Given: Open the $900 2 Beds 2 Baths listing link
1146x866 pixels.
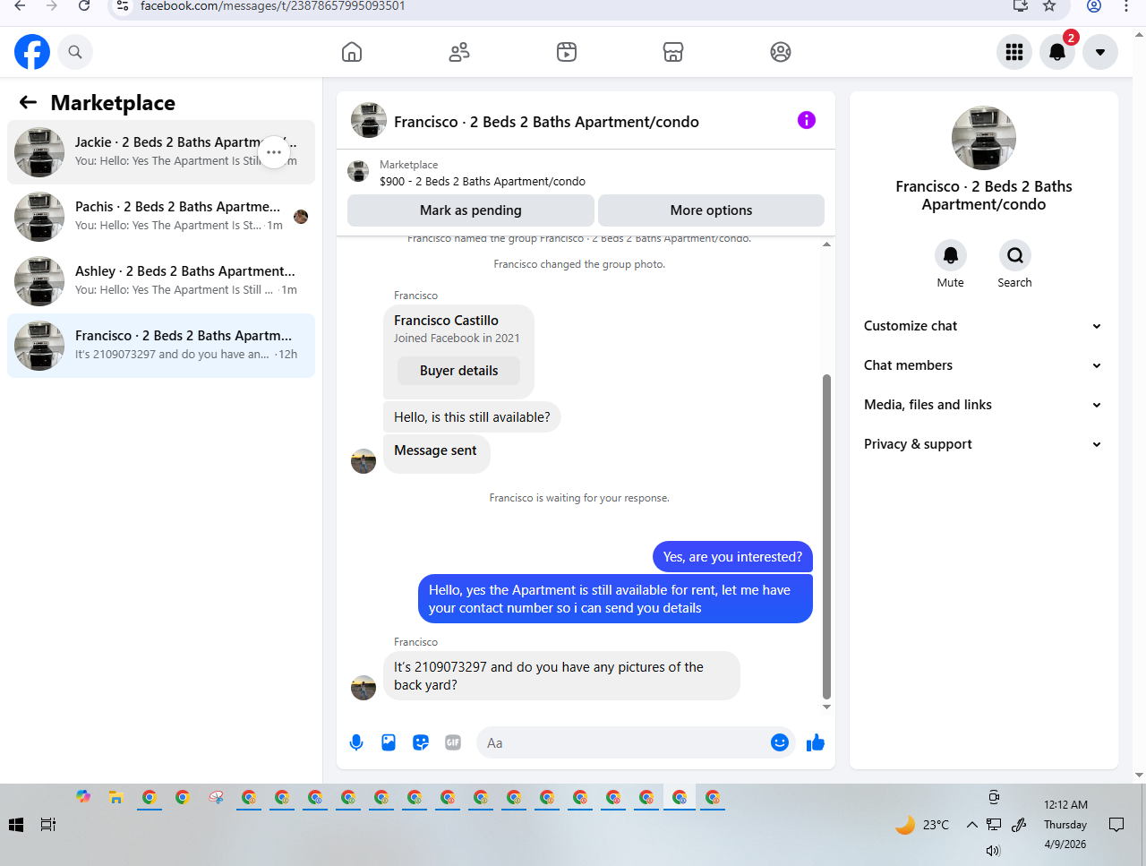Looking at the screenshot, I should tap(483, 181).
